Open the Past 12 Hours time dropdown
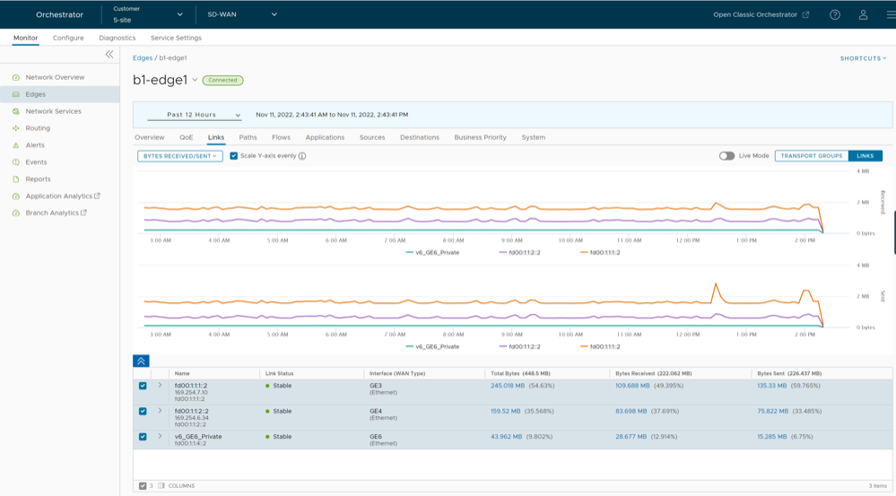 (x=194, y=115)
